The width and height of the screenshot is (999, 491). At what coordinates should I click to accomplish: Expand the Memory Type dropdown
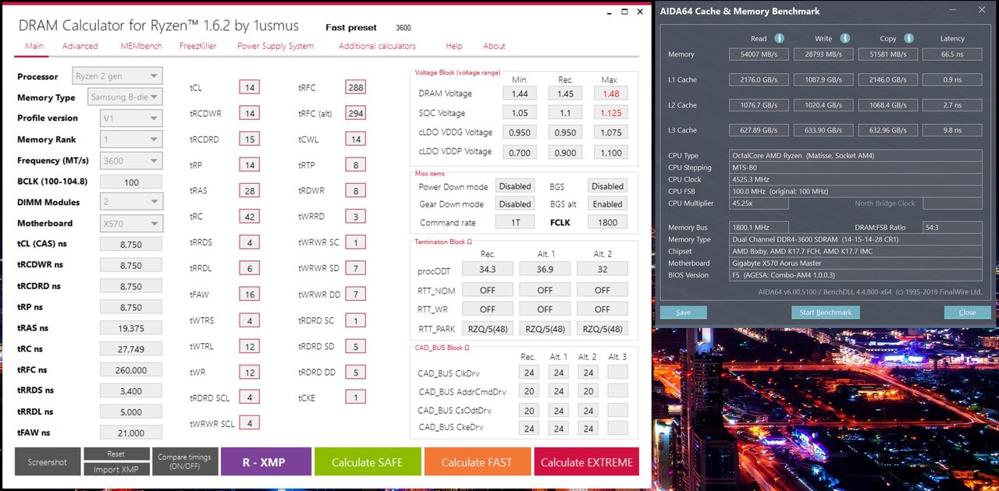pyautogui.click(x=125, y=97)
